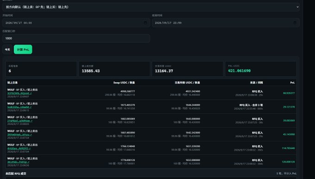Open the tx link in the 4998.268777 row

point(19,93)
